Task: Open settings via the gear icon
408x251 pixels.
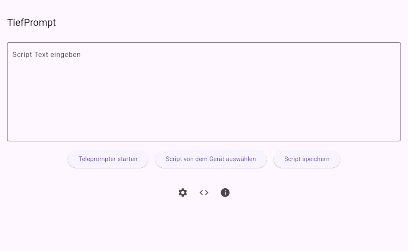Action: [183, 192]
